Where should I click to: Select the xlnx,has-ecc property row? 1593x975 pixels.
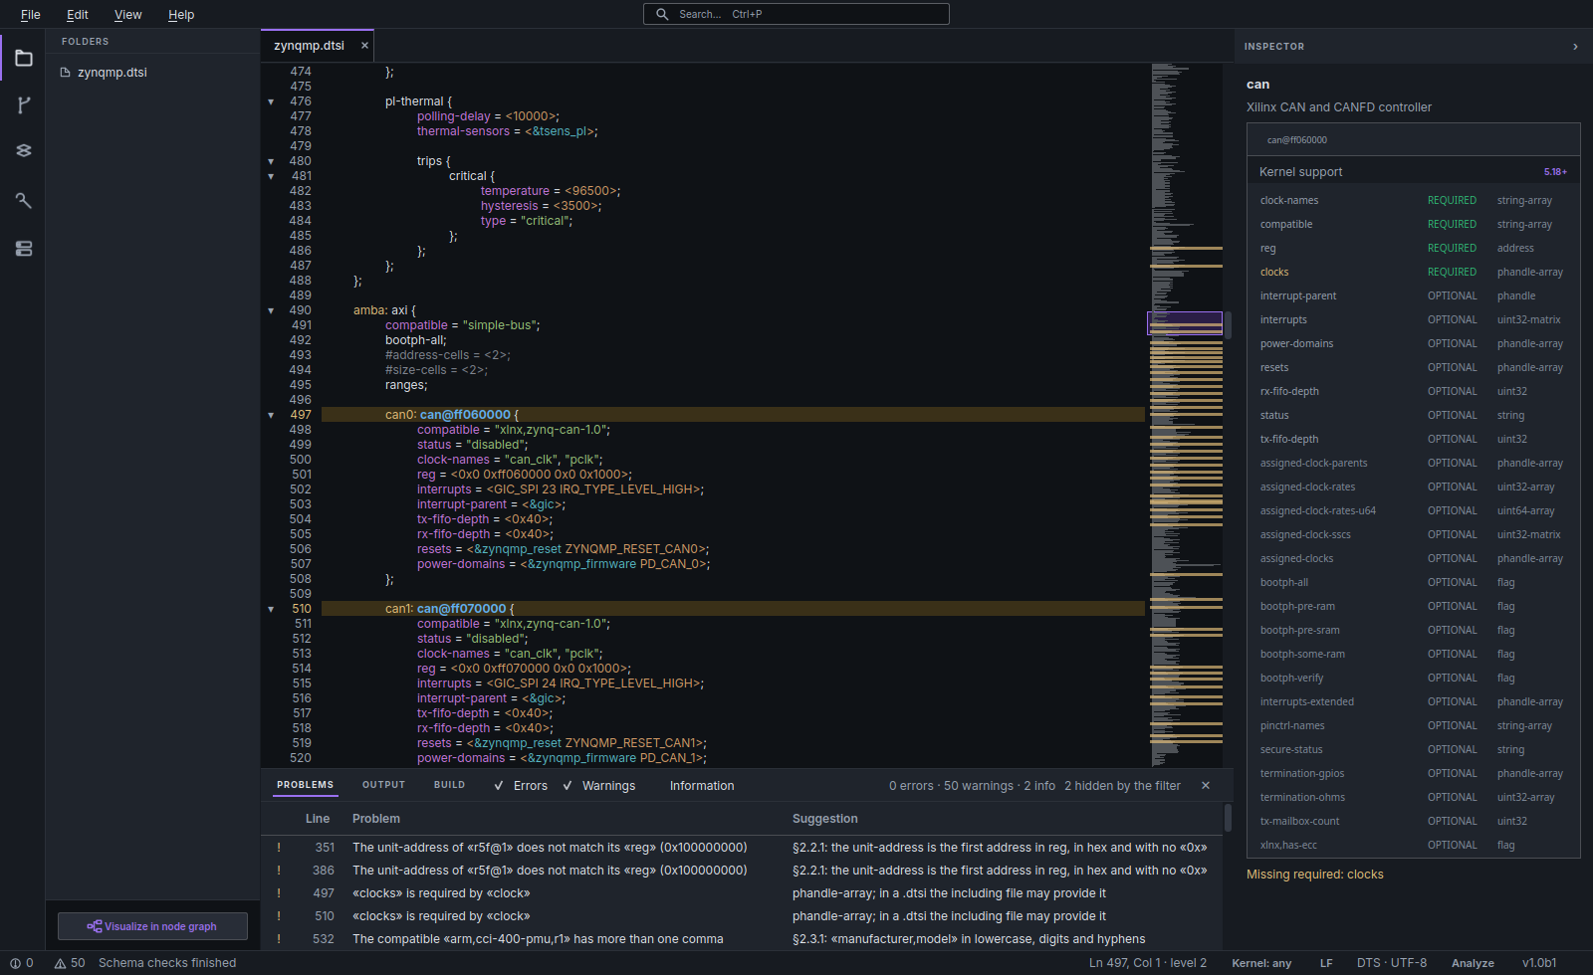(x=1414, y=845)
